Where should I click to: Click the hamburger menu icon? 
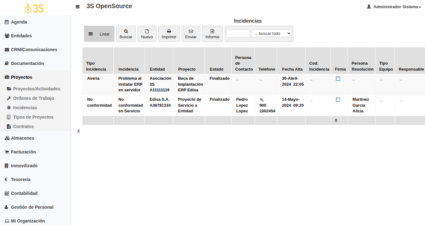tap(78, 7)
